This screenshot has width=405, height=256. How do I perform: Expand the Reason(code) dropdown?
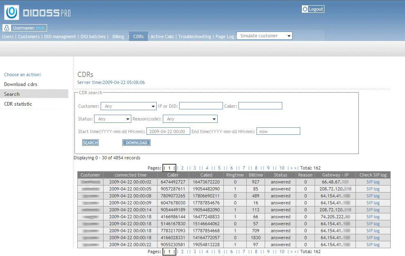(190, 119)
